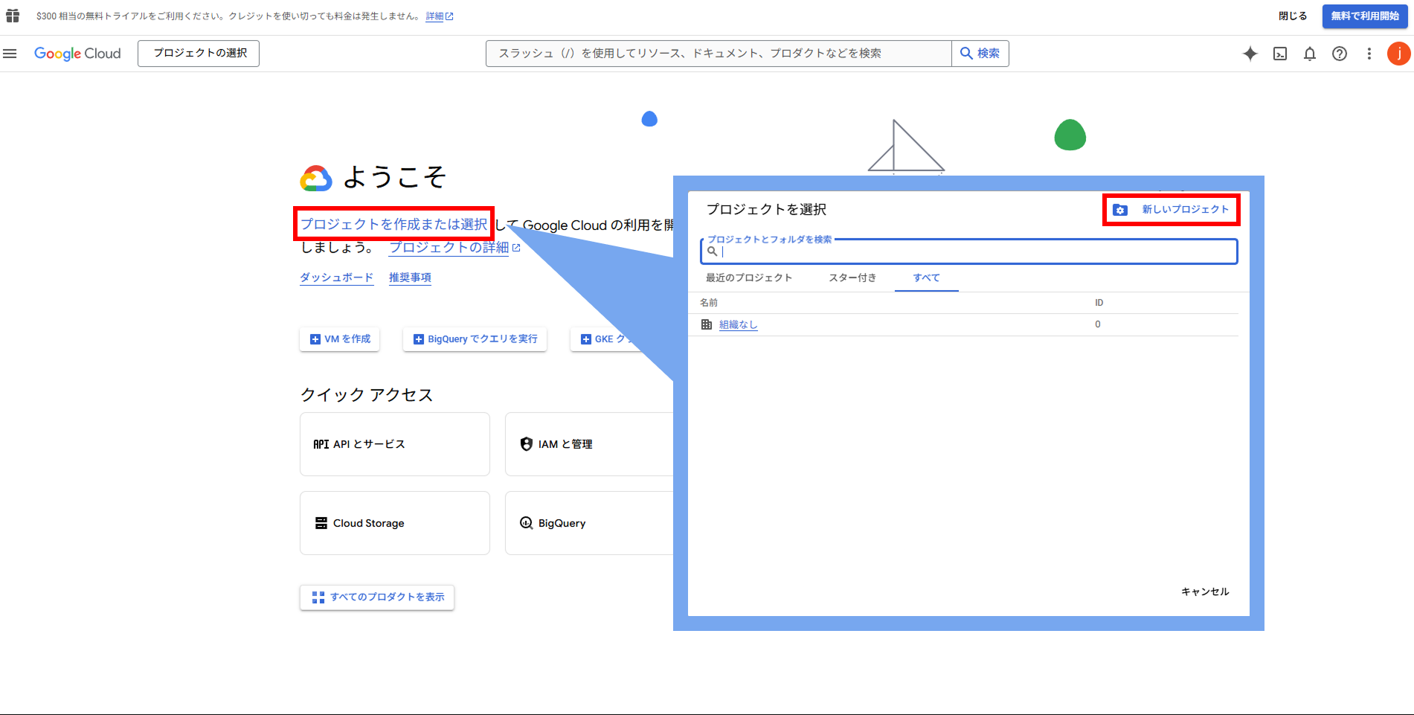Click the grid icon on すべてのプロダクトを表示
This screenshot has height=715, width=1414.
pos(318,597)
